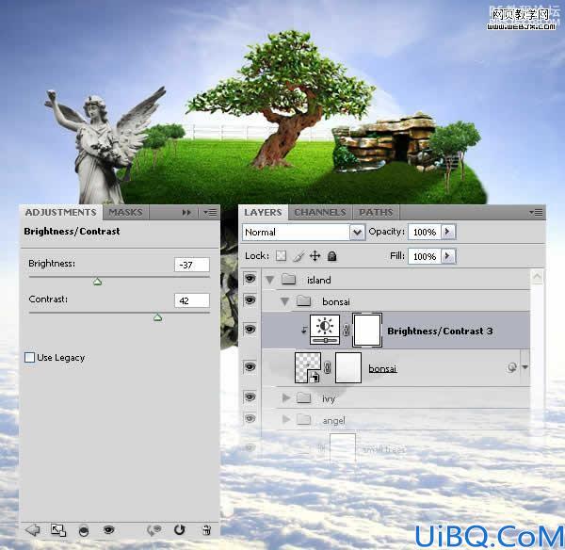Select the angel group name
The width and height of the screenshot is (565, 550).
[333, 421]
